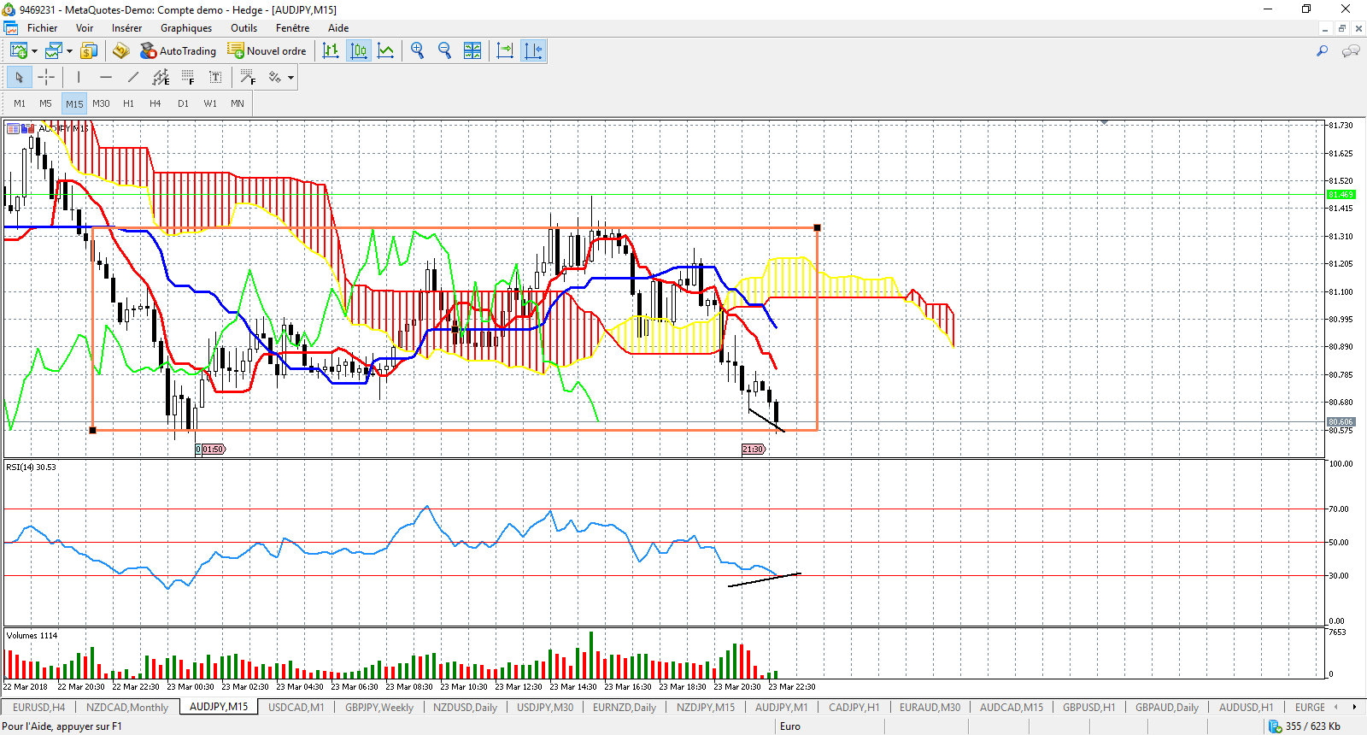The width and height of the screenshot is (1367, 735).
Task: Switch timeframe to W1
Action: point(210,103)
